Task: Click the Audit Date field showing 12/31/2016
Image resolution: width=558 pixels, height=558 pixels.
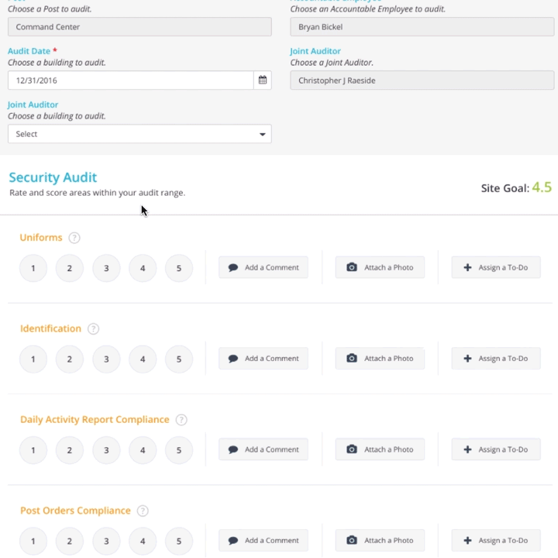Action: (131, 80)
